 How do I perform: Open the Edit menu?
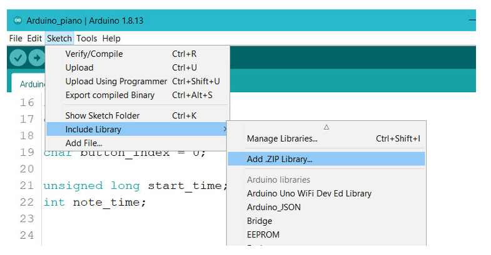coord(34,39)
